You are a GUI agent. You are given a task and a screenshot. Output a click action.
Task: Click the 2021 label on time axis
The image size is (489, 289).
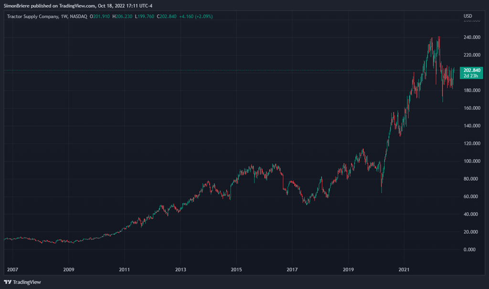(x=404, y=269)
